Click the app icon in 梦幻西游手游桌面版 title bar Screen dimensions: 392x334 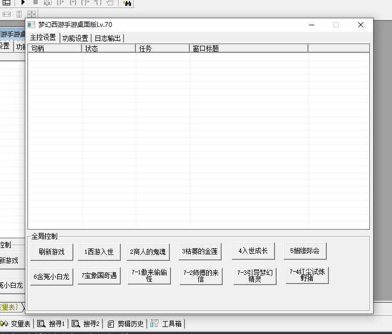[x=31, y=25]
